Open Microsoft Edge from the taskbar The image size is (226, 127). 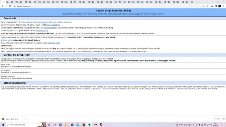(60, 124)
